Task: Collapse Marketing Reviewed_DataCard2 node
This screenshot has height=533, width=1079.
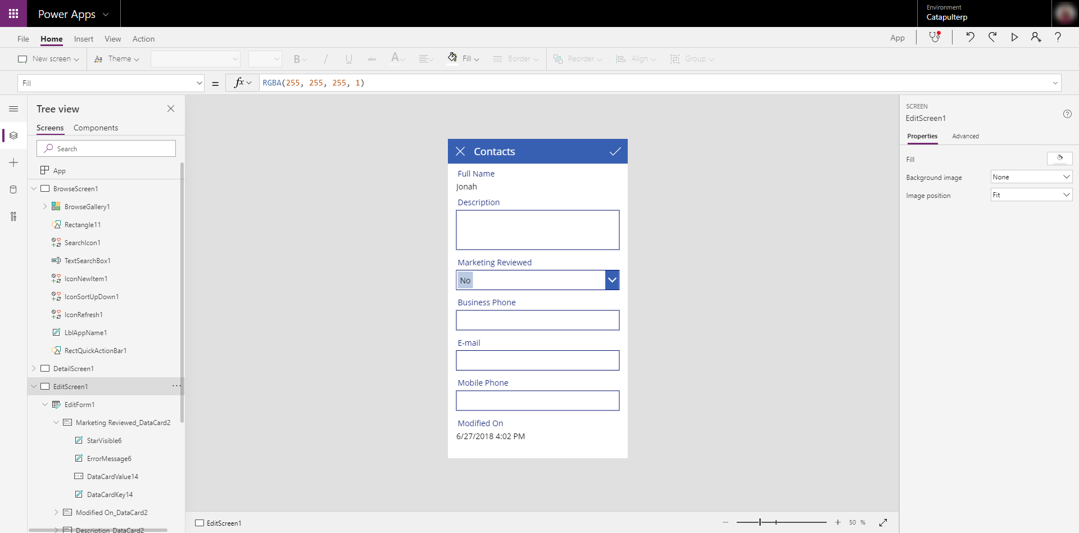Action: (x=56, y=422)
